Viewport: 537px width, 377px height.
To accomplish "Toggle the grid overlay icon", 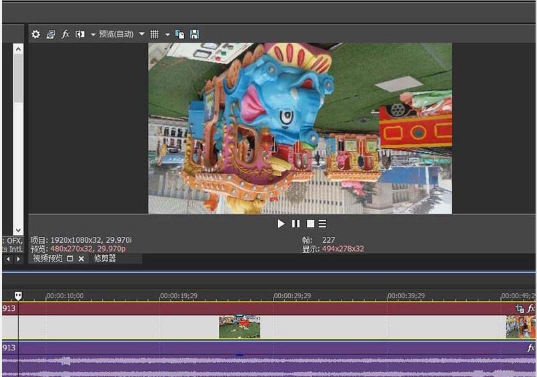I will click(x=154, y=34).
